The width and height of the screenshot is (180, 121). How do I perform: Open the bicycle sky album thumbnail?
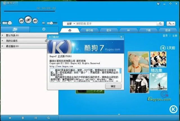[x=159, y=82]
